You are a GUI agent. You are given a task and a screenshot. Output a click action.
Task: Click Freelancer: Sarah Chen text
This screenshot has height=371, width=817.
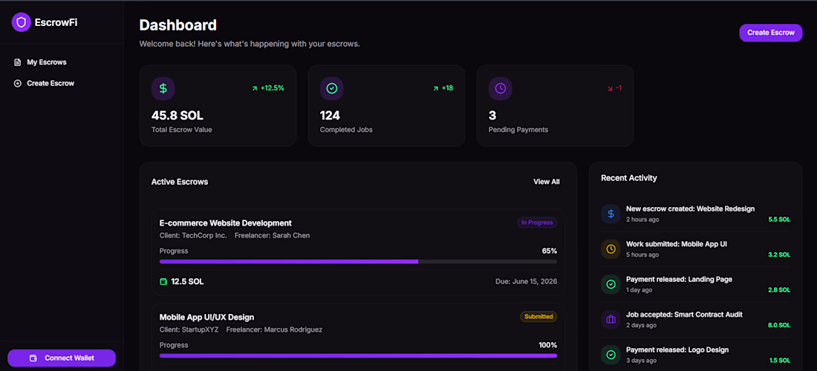(272, 236)
